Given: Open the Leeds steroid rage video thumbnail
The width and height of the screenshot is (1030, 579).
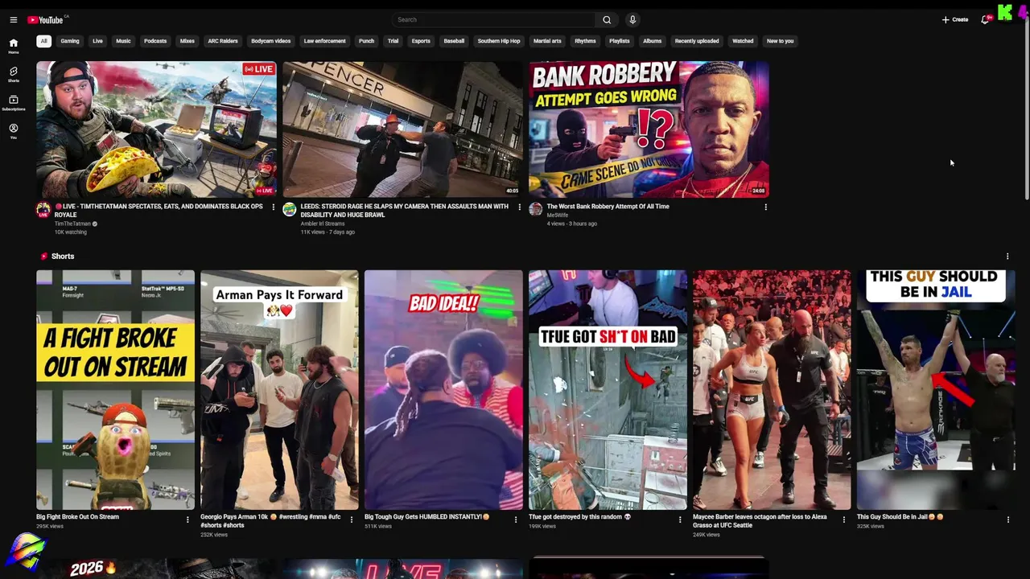Looking at the screenshot, I should pos(402,129).
